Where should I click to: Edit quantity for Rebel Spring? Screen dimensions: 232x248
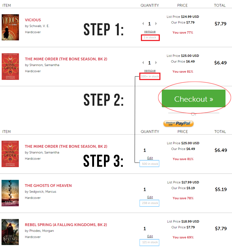point(150,236)
